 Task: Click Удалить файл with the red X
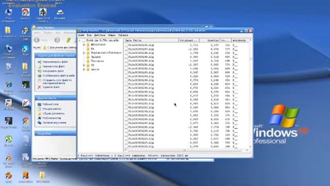tap(51, 87)
